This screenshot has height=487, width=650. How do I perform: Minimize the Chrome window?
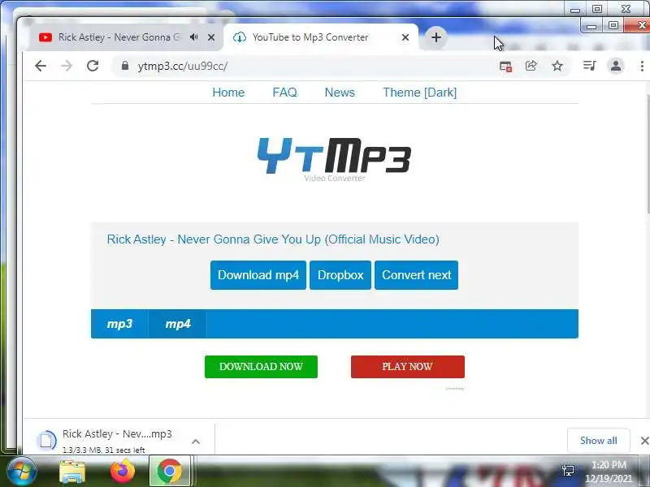[591, 26]
